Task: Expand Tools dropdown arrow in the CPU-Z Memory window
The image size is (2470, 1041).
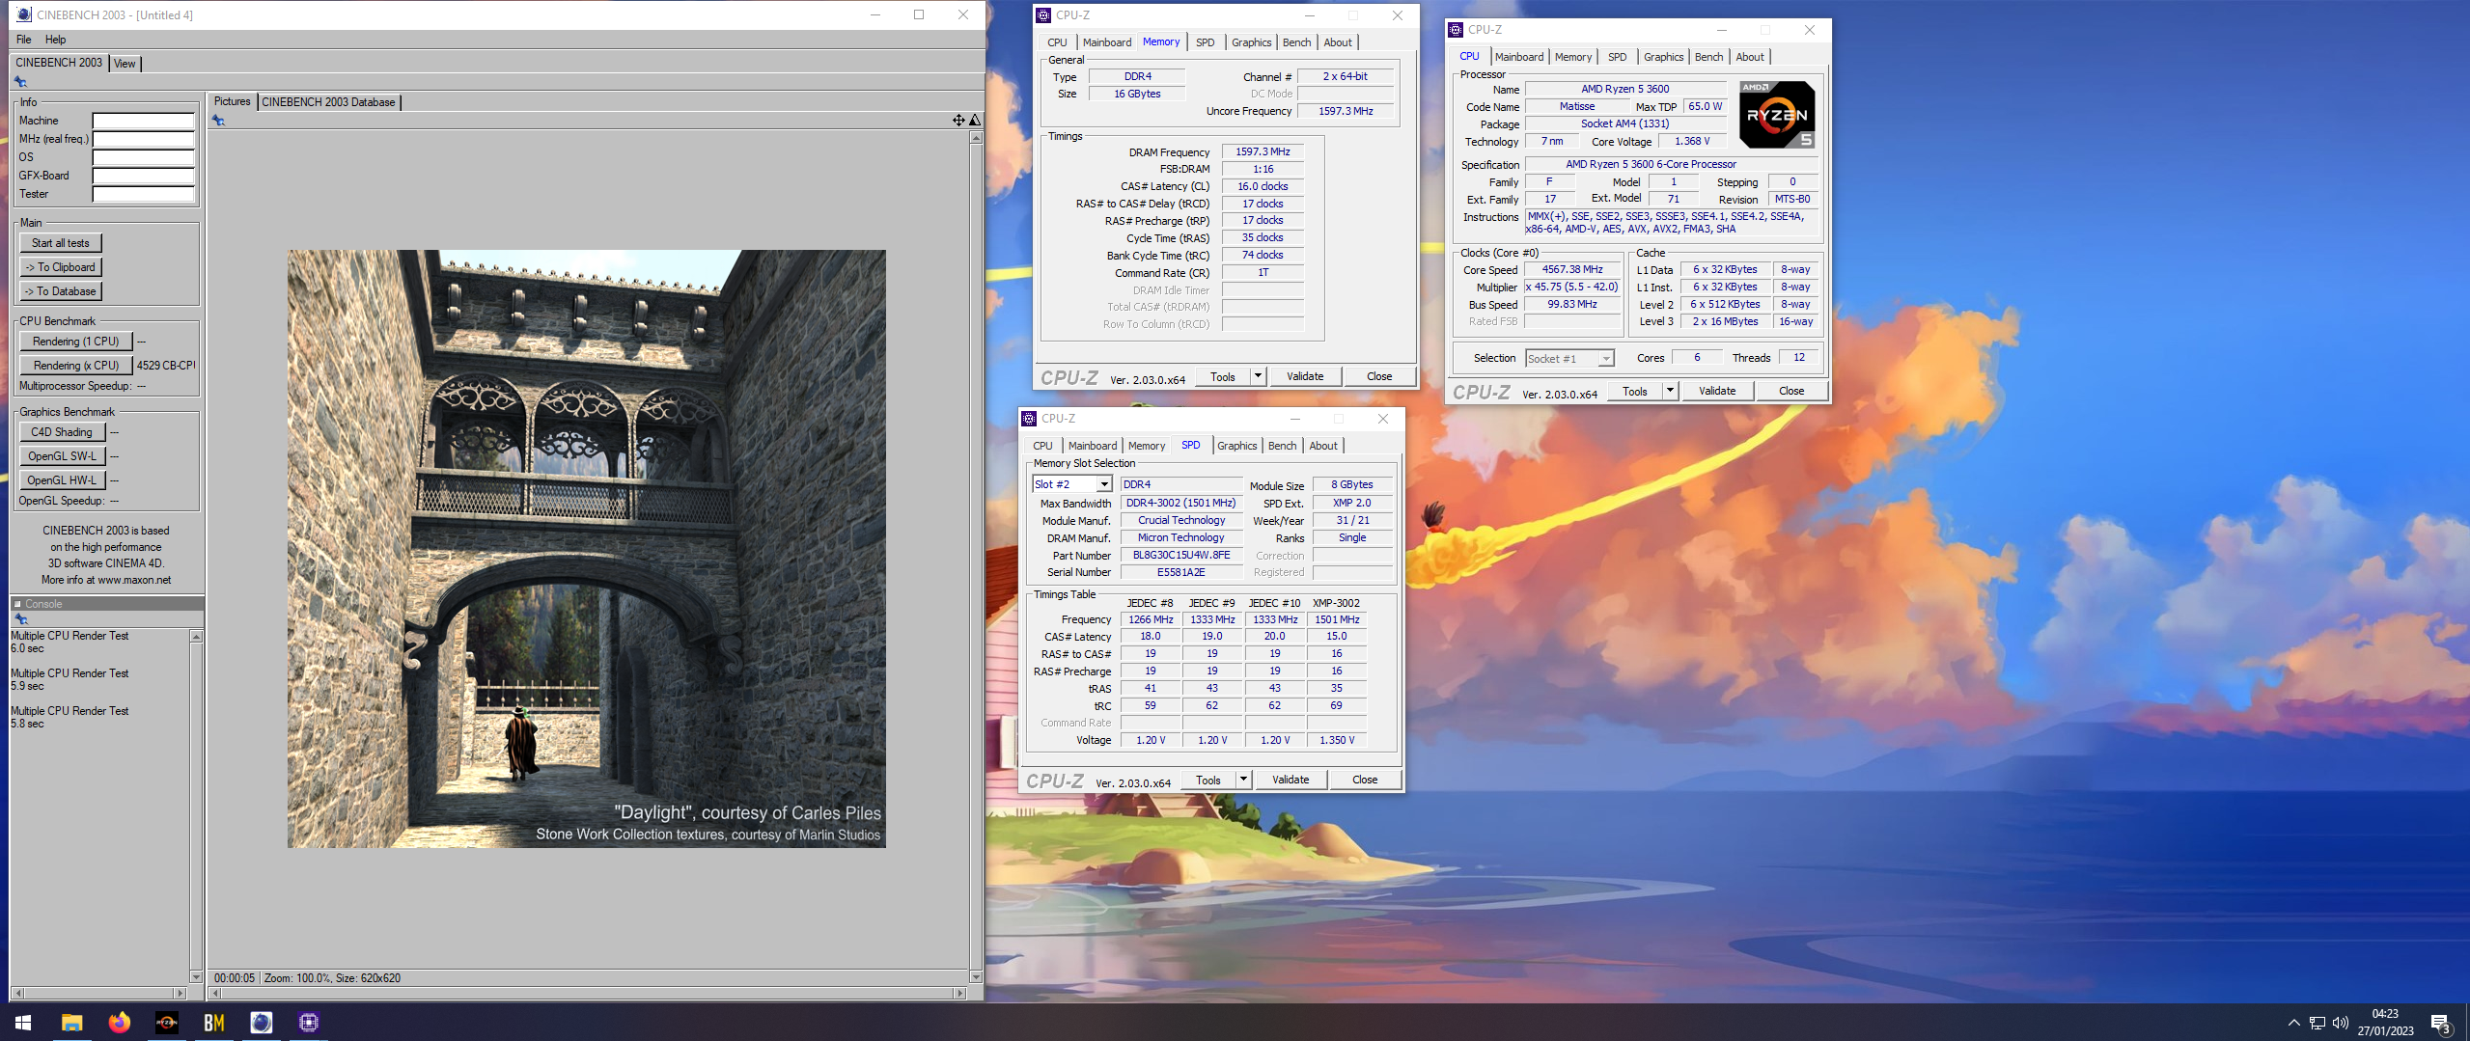Action: tap(1258, 376)
